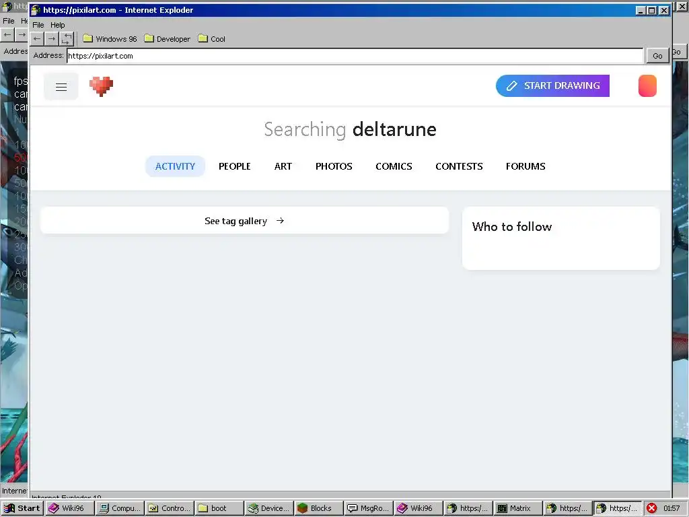Go forward with the browser forward arrow

coord(52,38)
